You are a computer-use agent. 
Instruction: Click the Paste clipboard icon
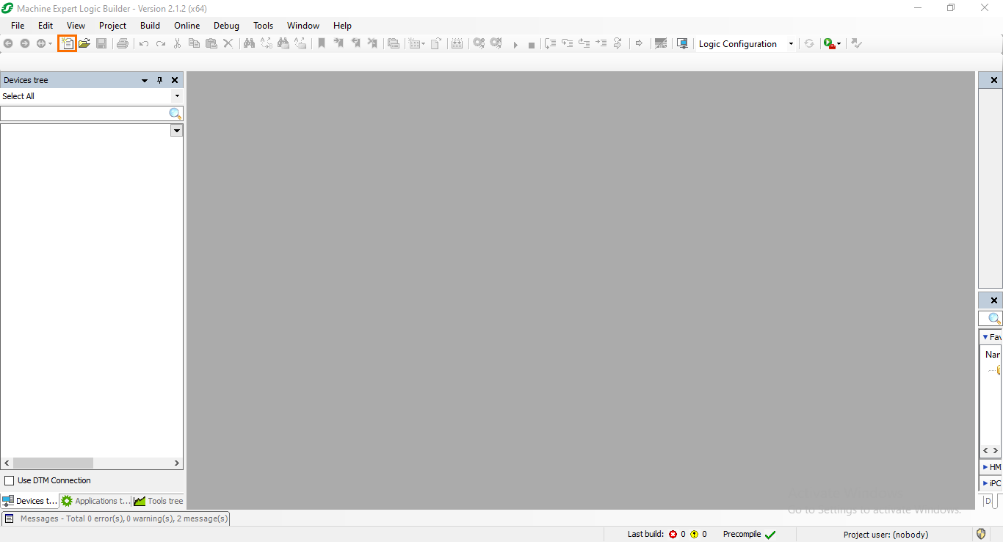point(211,43)
